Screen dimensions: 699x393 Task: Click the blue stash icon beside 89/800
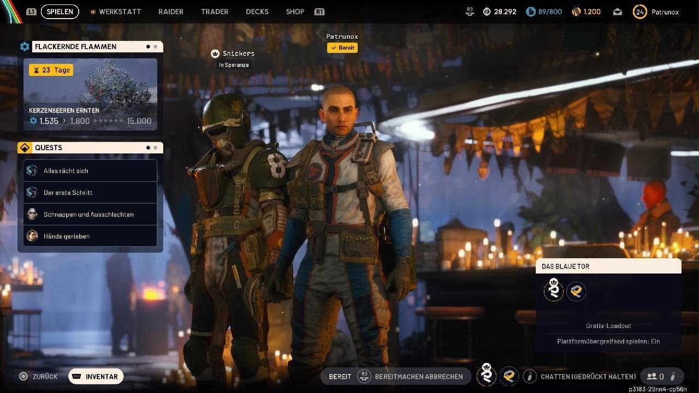(x=530, y=11)
